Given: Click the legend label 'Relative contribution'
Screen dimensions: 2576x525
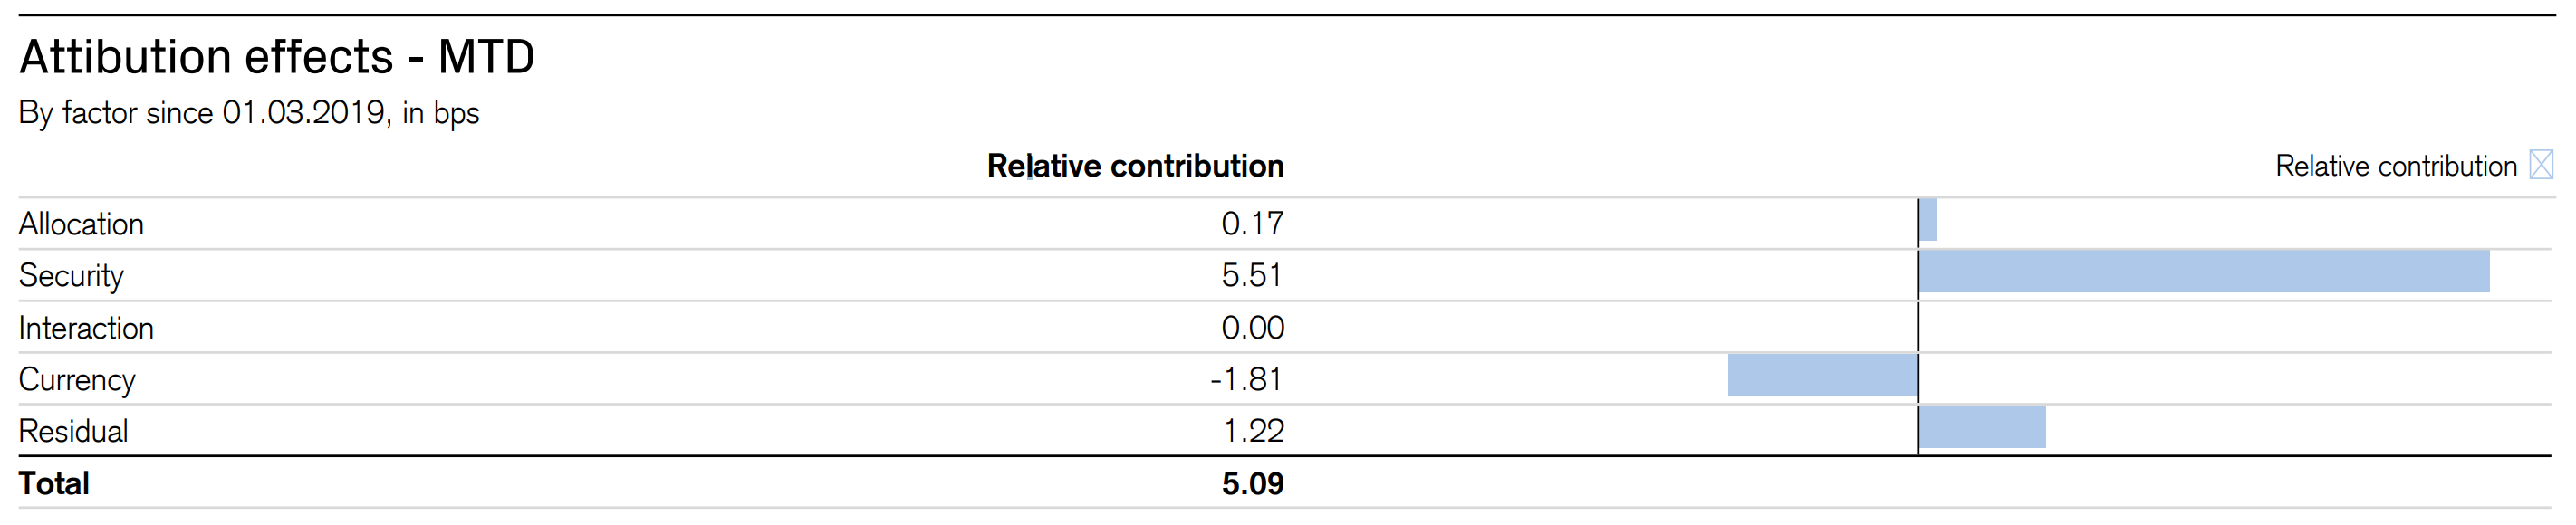Looking at the screenshot, I should click(x=2395, y=166).
